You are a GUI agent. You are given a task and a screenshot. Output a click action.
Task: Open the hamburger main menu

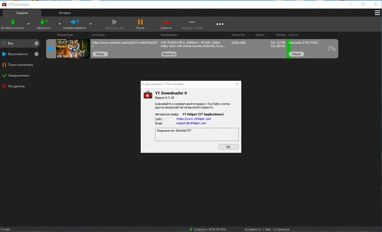[x=377, y=13]
